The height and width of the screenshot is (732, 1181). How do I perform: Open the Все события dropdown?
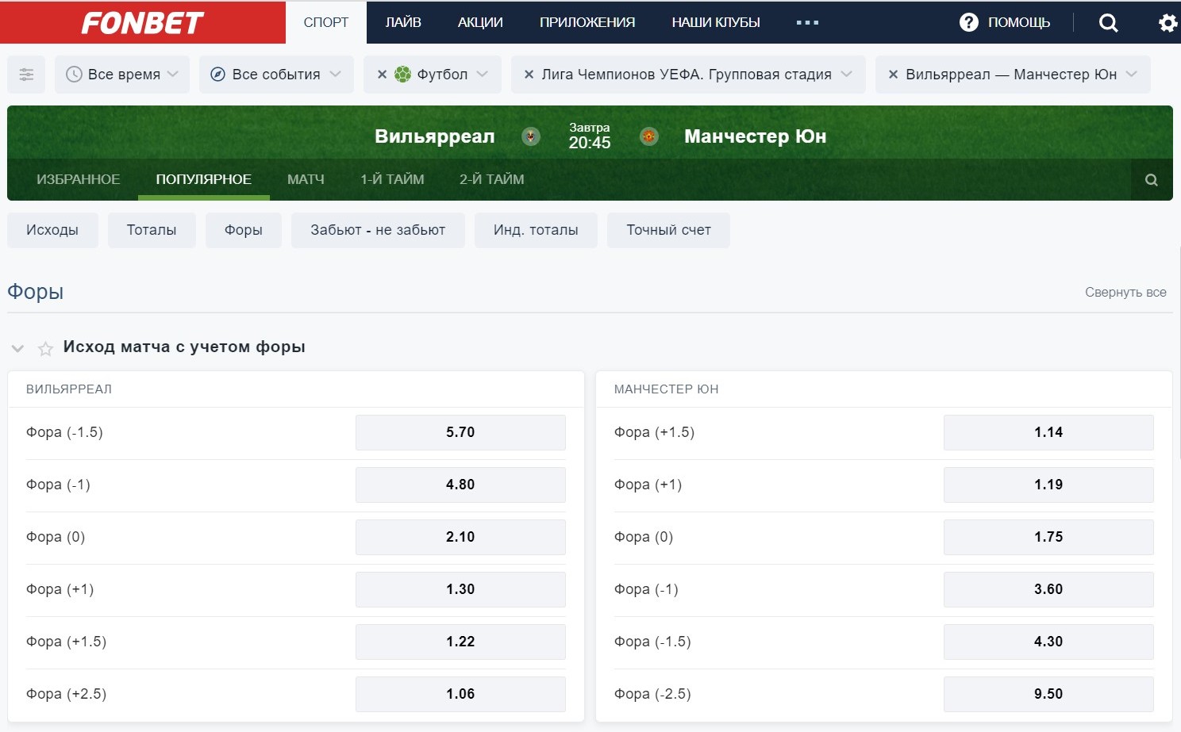point(276,75)
